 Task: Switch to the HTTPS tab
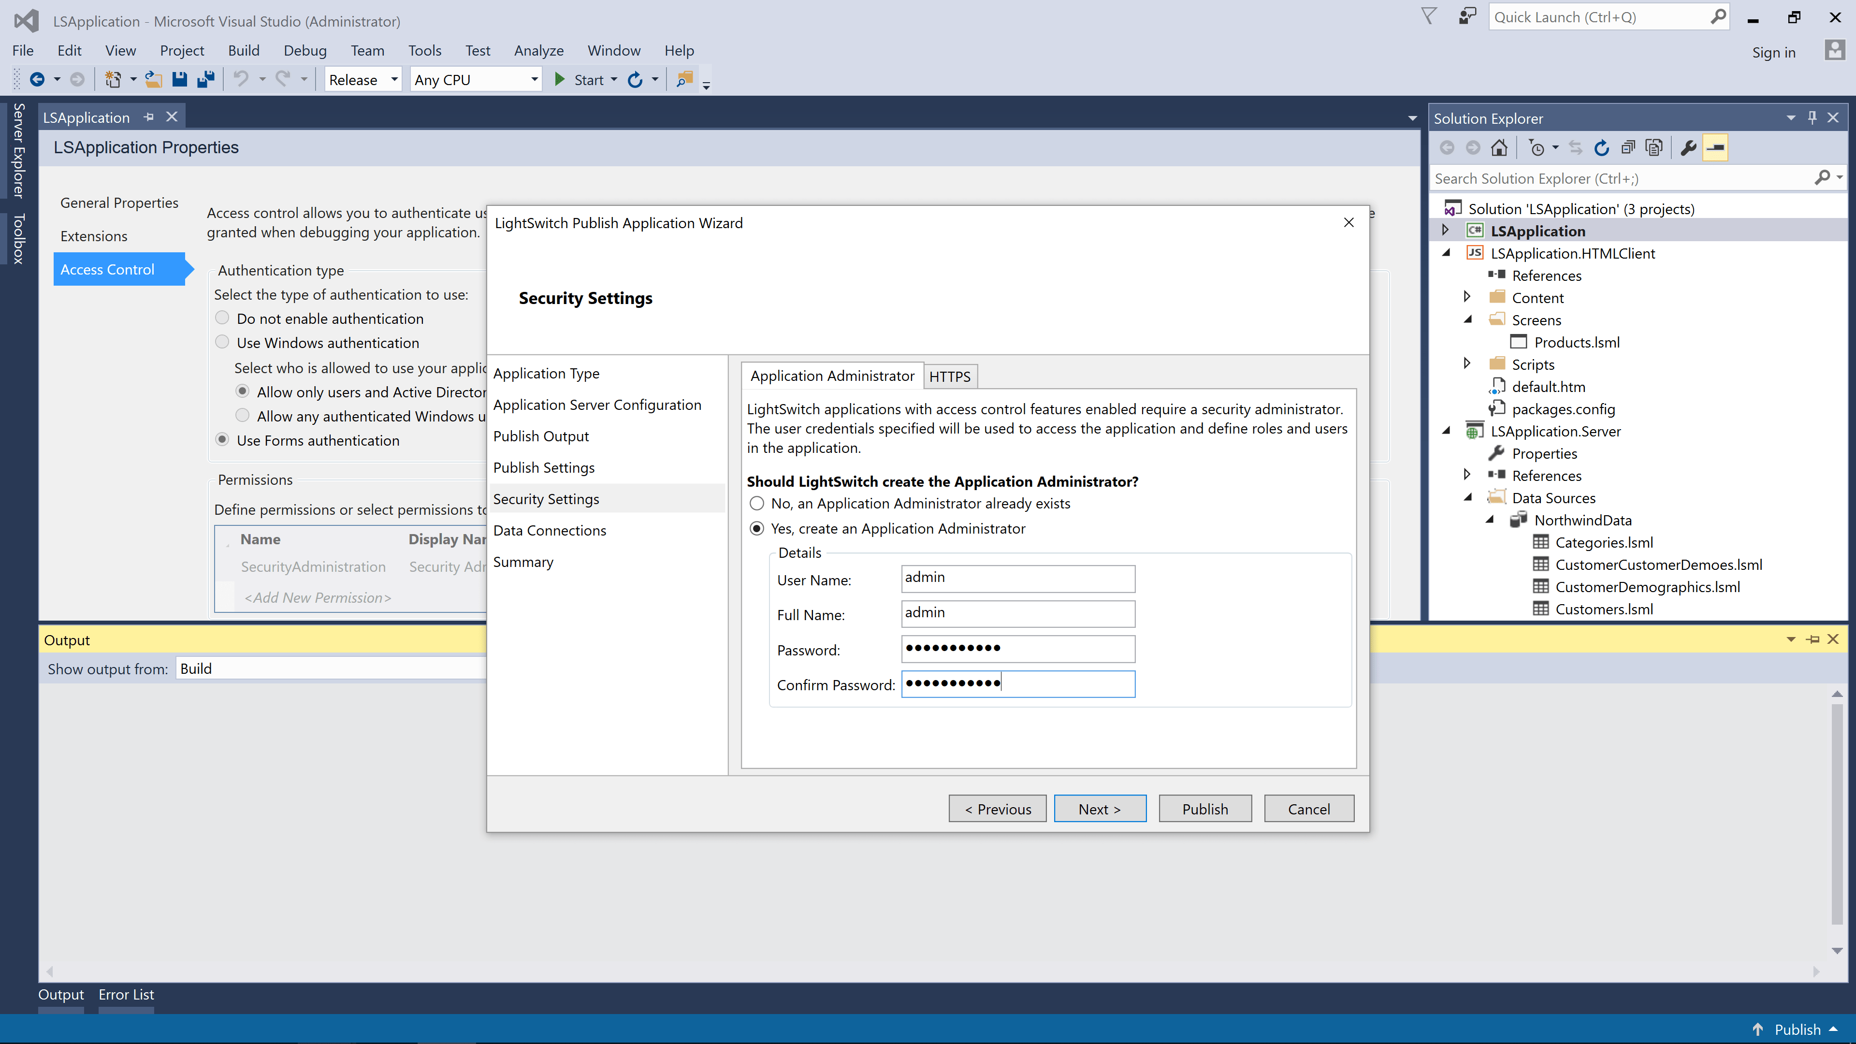point(949,376)
